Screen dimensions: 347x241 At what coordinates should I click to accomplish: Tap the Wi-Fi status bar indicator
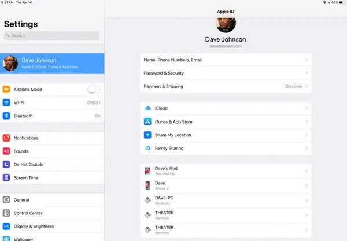pos(324,2)
